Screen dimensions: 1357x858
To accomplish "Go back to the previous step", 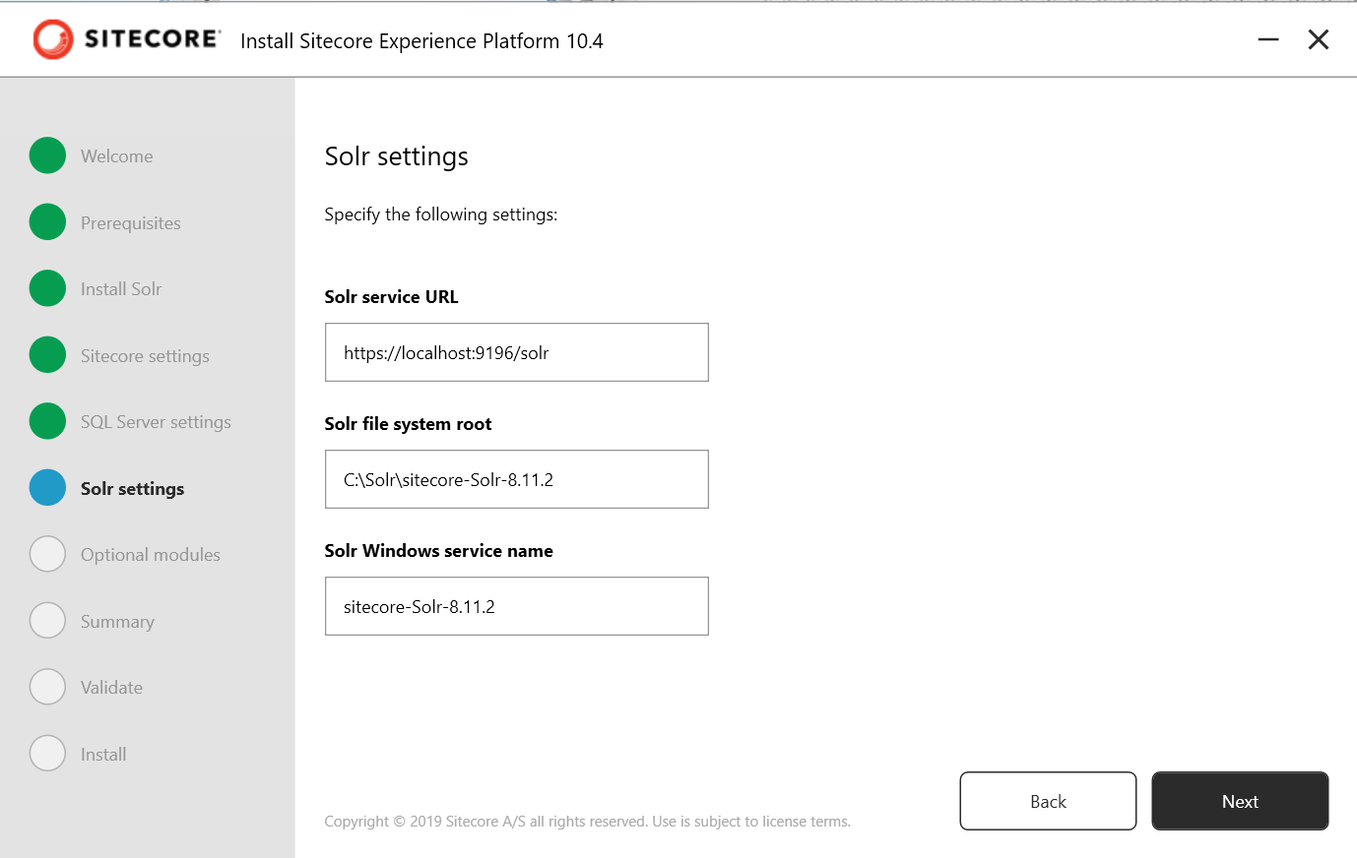I will (x=1048, y=801).
